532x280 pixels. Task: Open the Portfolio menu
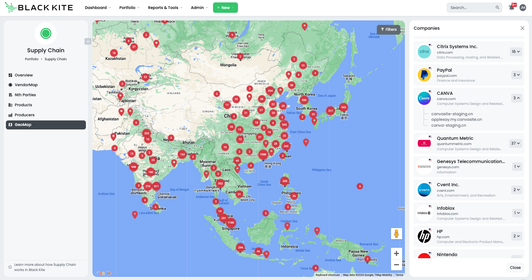[x=129, y=7]
